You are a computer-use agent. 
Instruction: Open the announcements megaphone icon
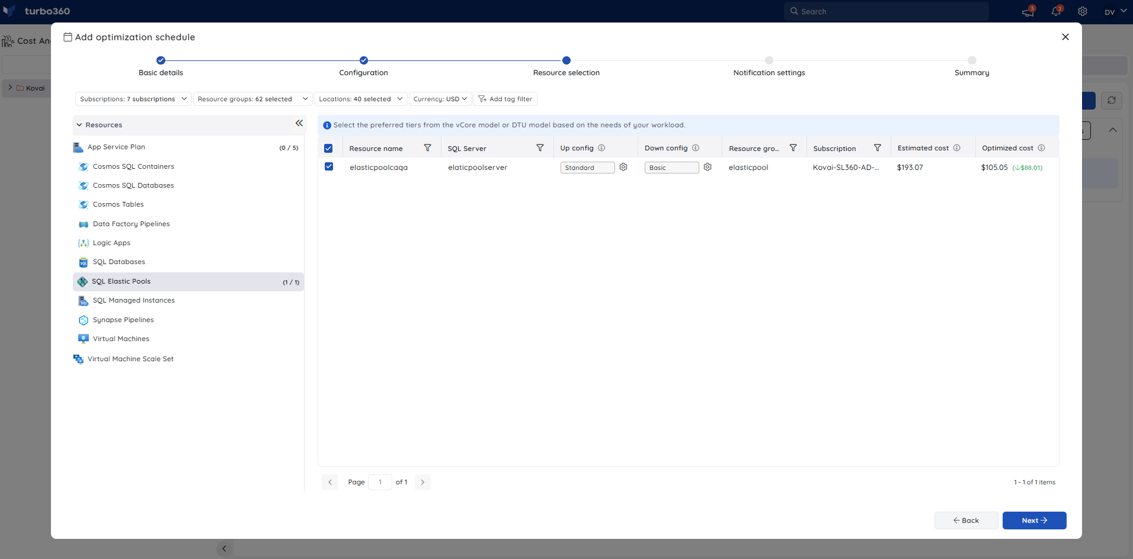pyautogui.click(x=1028, y=11)
